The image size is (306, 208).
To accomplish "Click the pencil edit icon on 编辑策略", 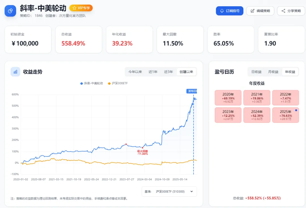I will [x=252, y=11].
